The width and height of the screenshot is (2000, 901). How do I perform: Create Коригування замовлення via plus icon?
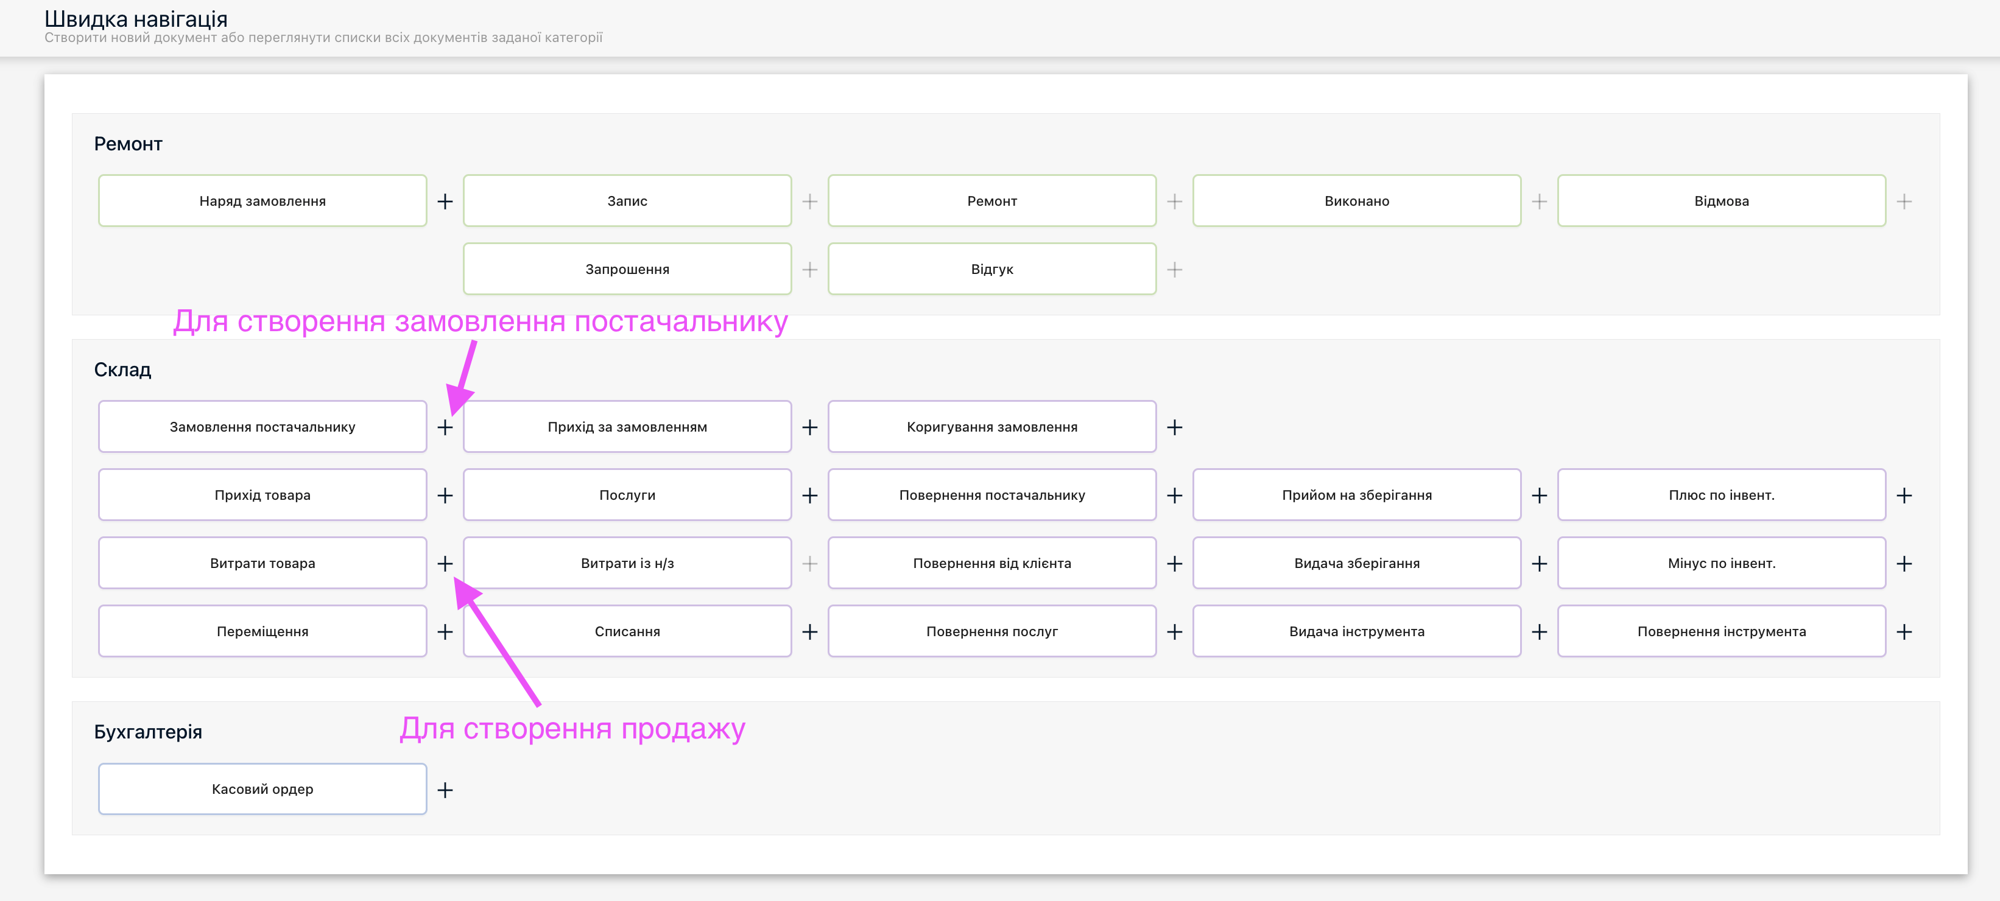(1175, 427)
